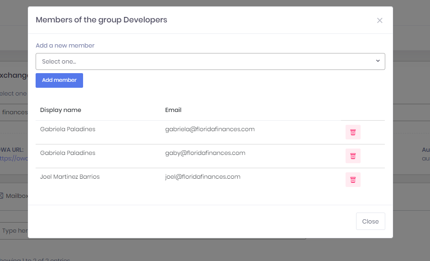Click the email gabriela@floridafinances.com

click(210, 129)
